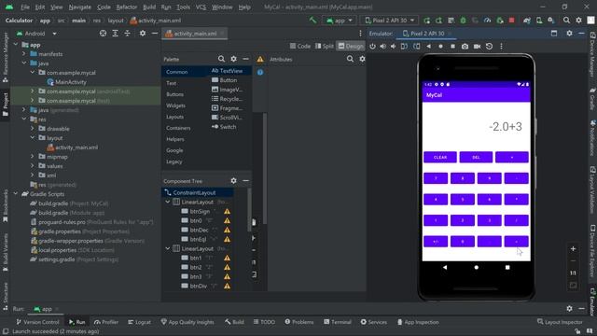597x336 pixels.
Task: Open the Logcat tool window tab
Action: click(x=139, y=322)
